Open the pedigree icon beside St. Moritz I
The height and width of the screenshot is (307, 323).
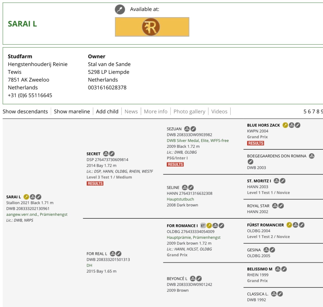click(x=276, y=181)
